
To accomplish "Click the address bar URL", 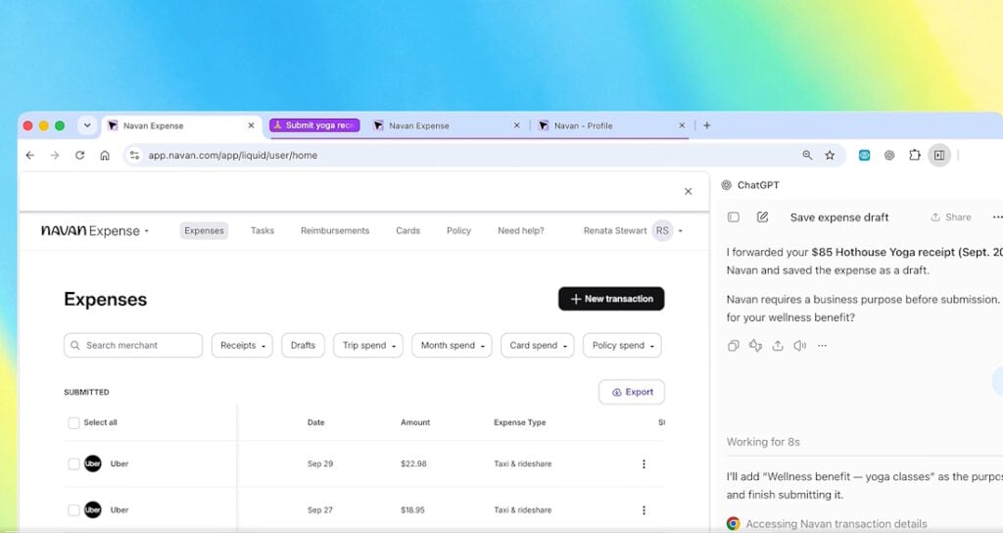I will click(x=233, y=156).
